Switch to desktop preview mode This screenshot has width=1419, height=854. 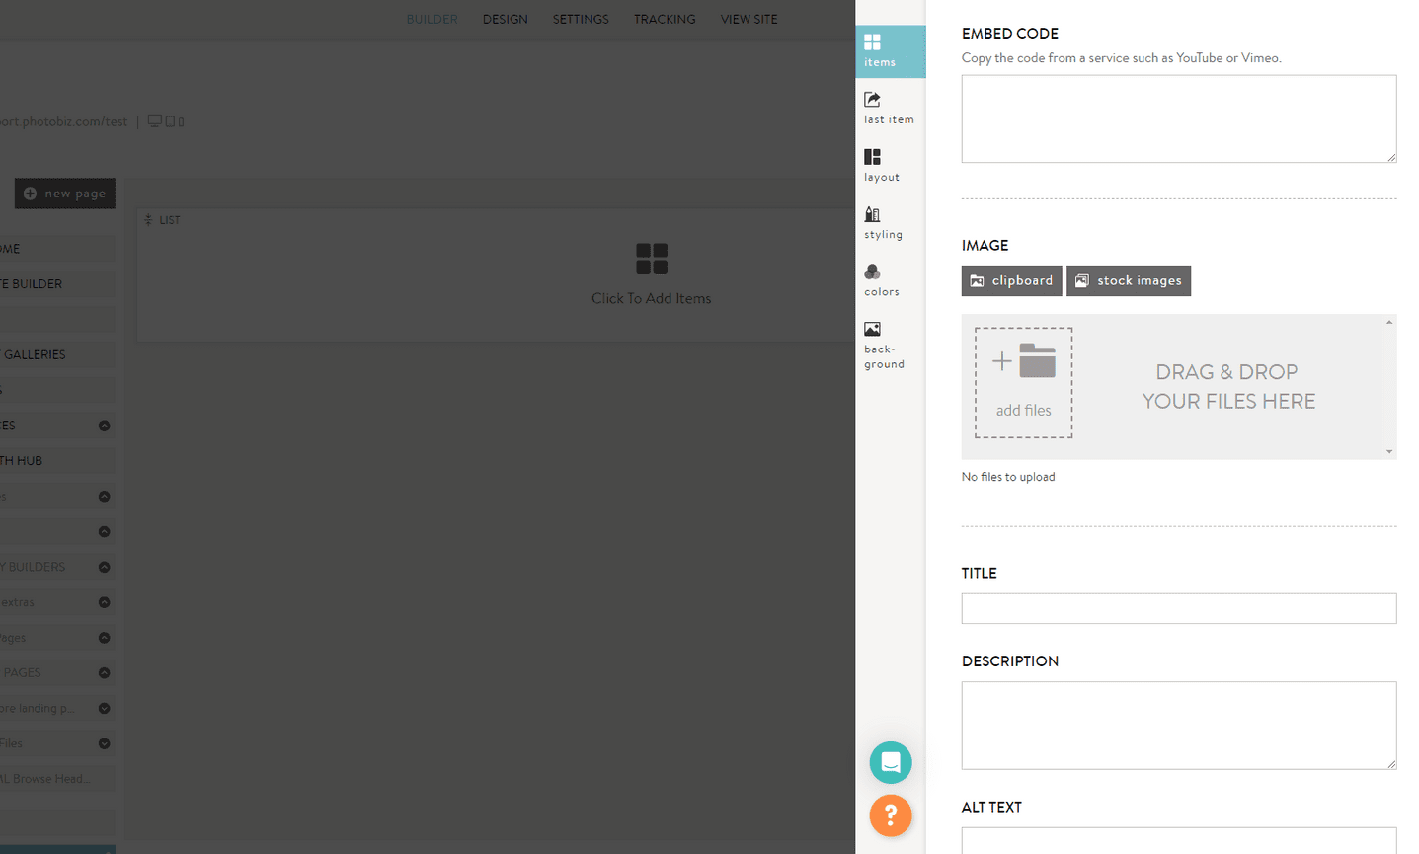[155, 120]
